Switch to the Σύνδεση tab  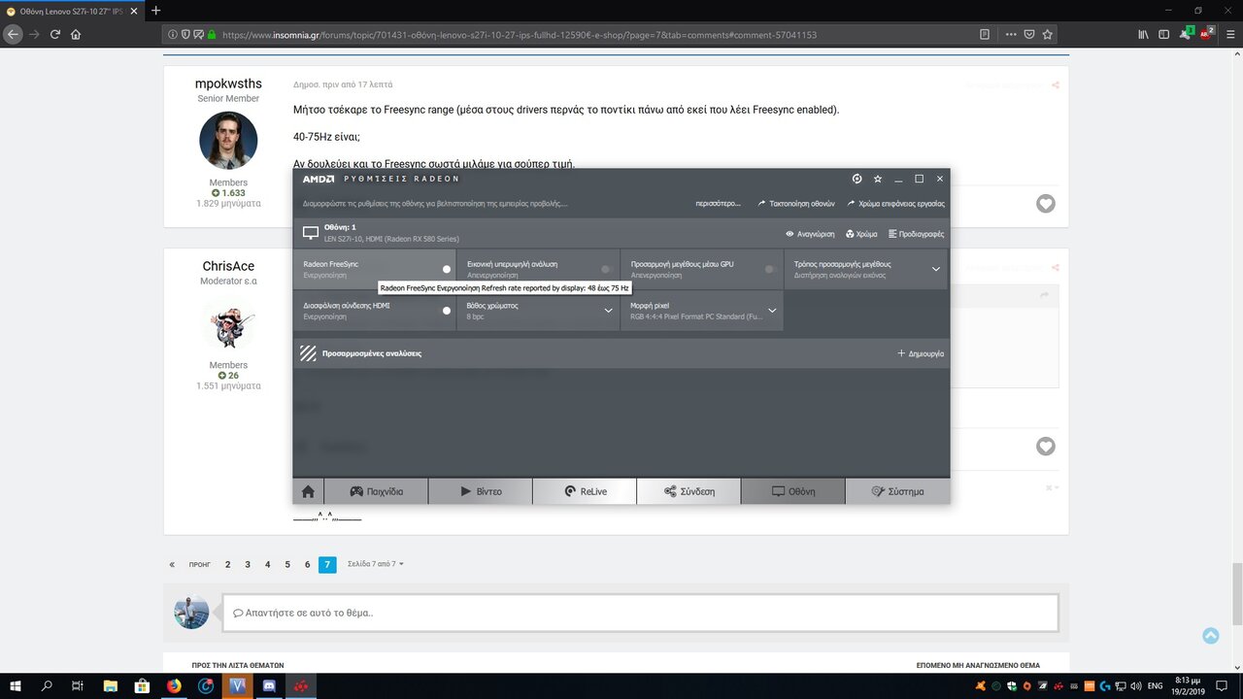[689, 491]
